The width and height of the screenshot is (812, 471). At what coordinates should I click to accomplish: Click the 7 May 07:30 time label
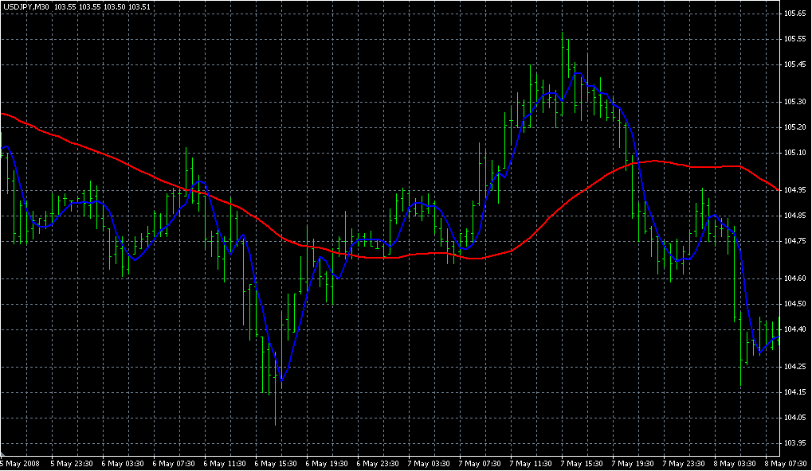click(480, 464)
